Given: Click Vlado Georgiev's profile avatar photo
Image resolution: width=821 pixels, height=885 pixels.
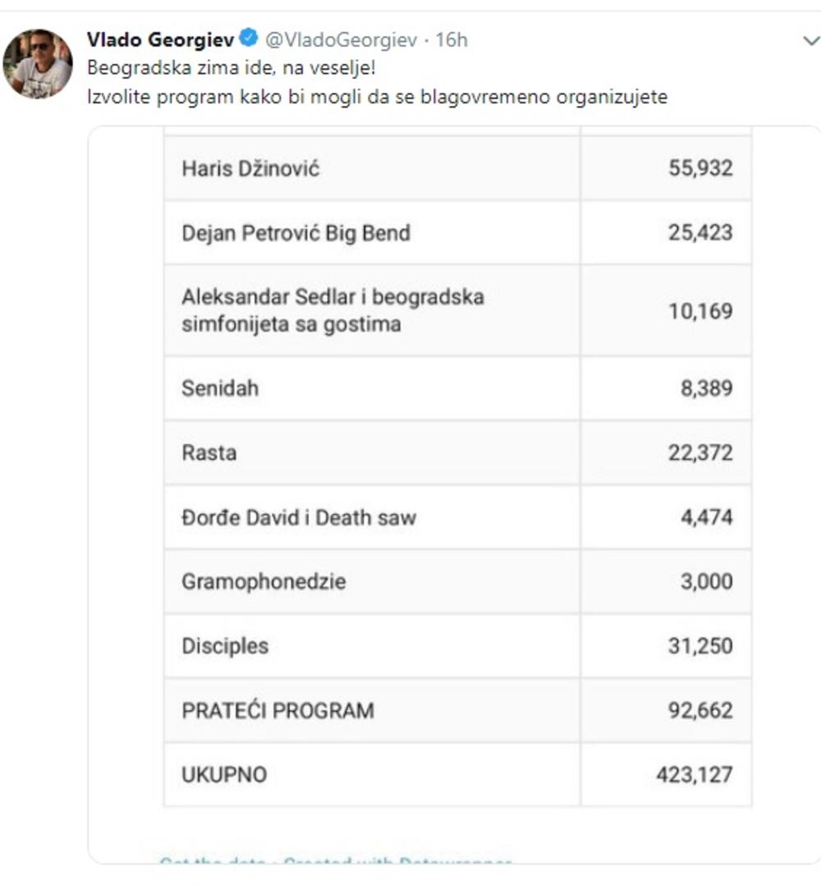Looking at the screenshot, I should (38, 64).
